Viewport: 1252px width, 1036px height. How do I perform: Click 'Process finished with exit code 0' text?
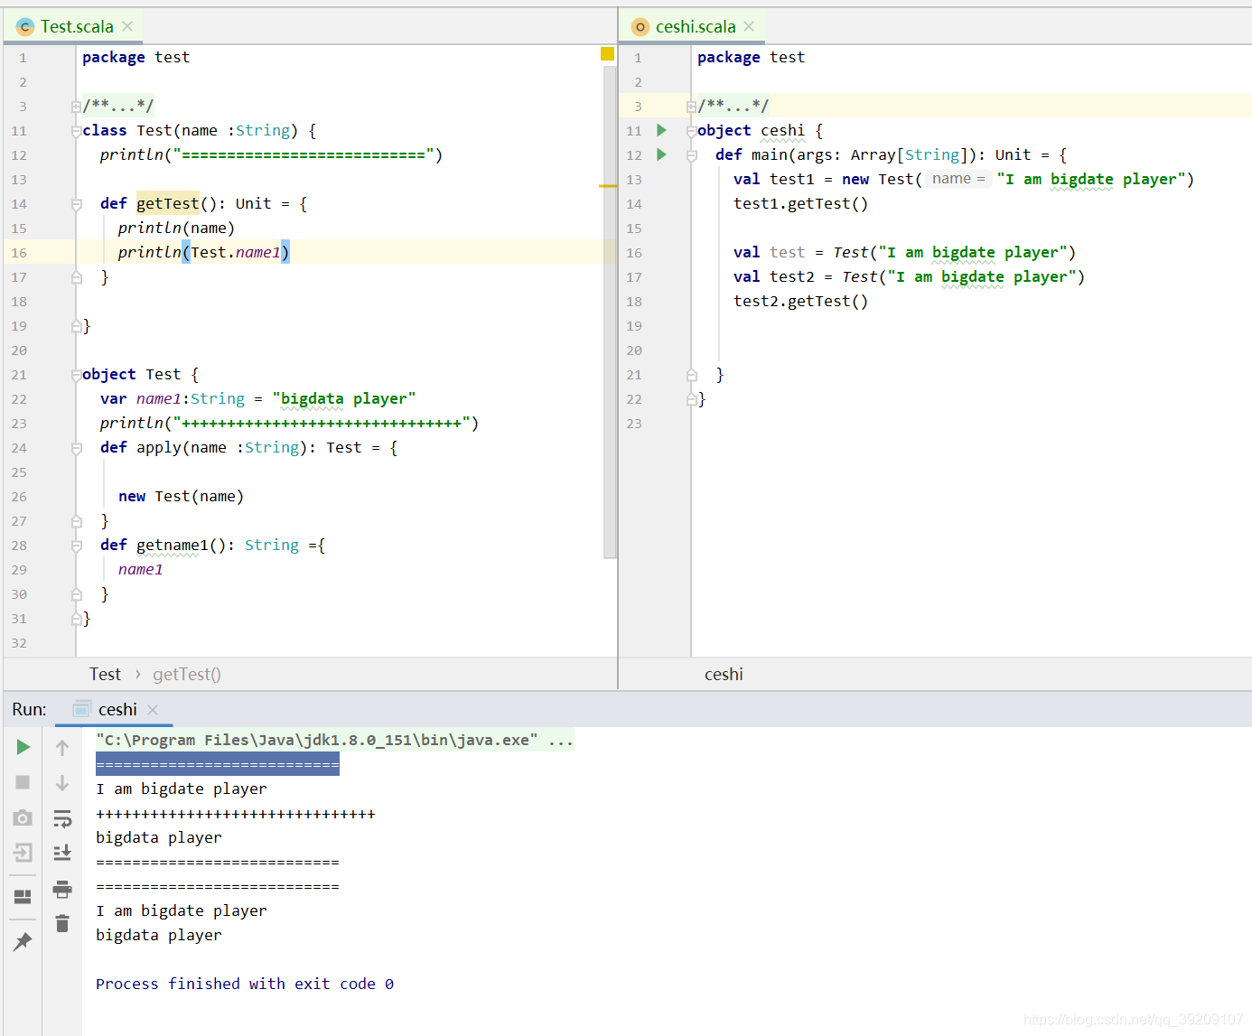245,984
